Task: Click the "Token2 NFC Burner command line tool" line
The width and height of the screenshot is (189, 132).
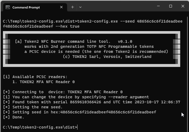Action: [67, 41]
